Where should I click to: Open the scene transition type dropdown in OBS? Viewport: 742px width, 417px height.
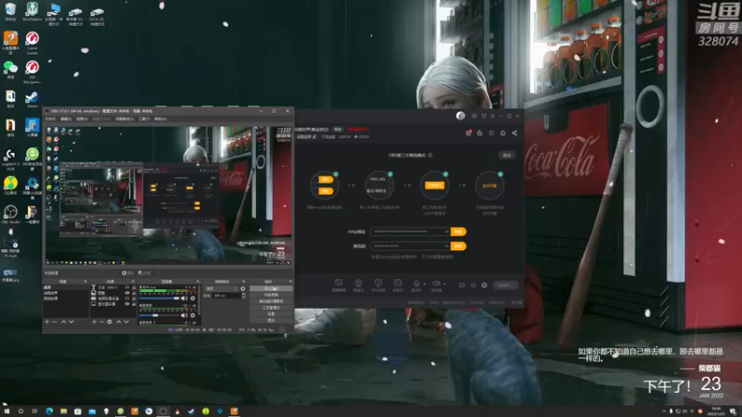click(222, 288)
